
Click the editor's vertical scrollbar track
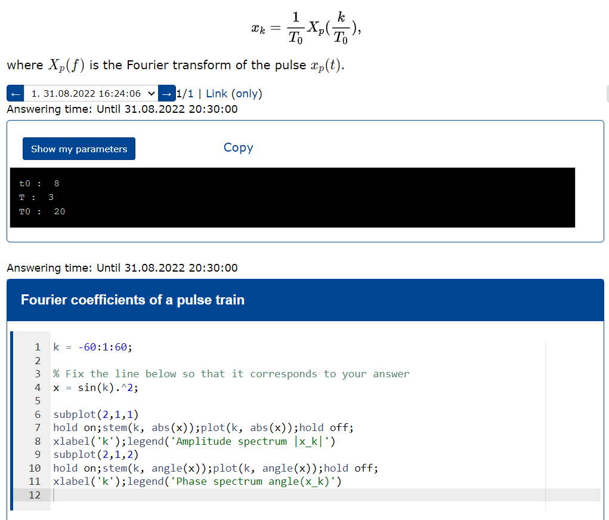pyautogui.click(x=545, y=418)
